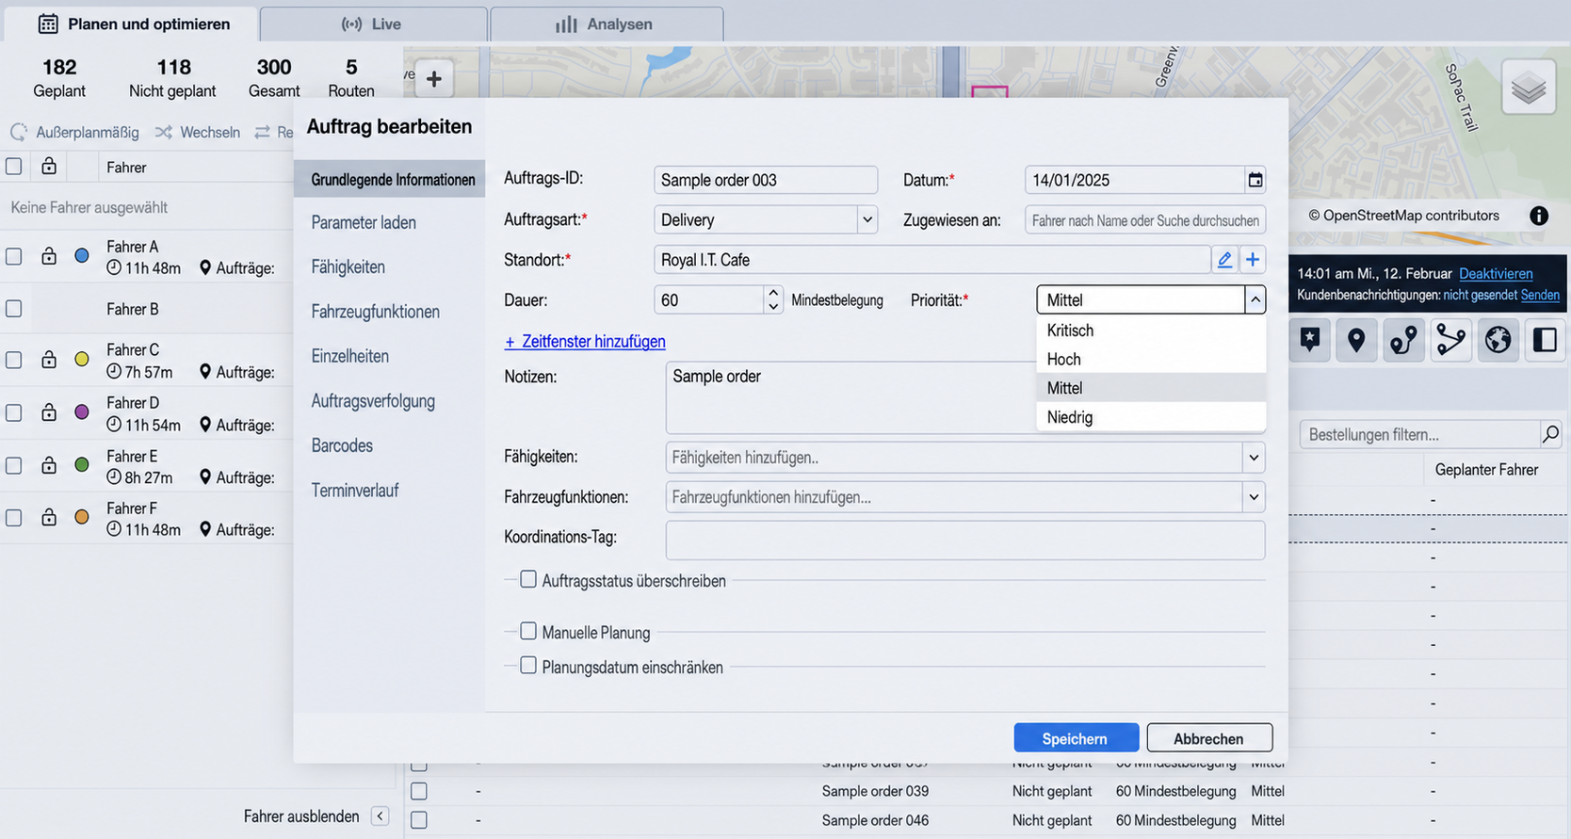The width and height of the screenshot is (1571, 839).
Task: Select the starred marker map tool
Action: (x=1309, y=340)
